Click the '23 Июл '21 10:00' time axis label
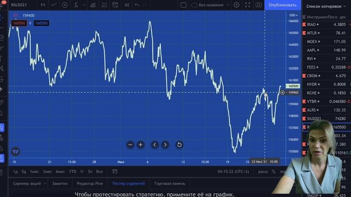 click(264, 161)
